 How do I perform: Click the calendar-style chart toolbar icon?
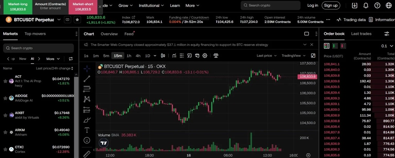pos(197,55)
